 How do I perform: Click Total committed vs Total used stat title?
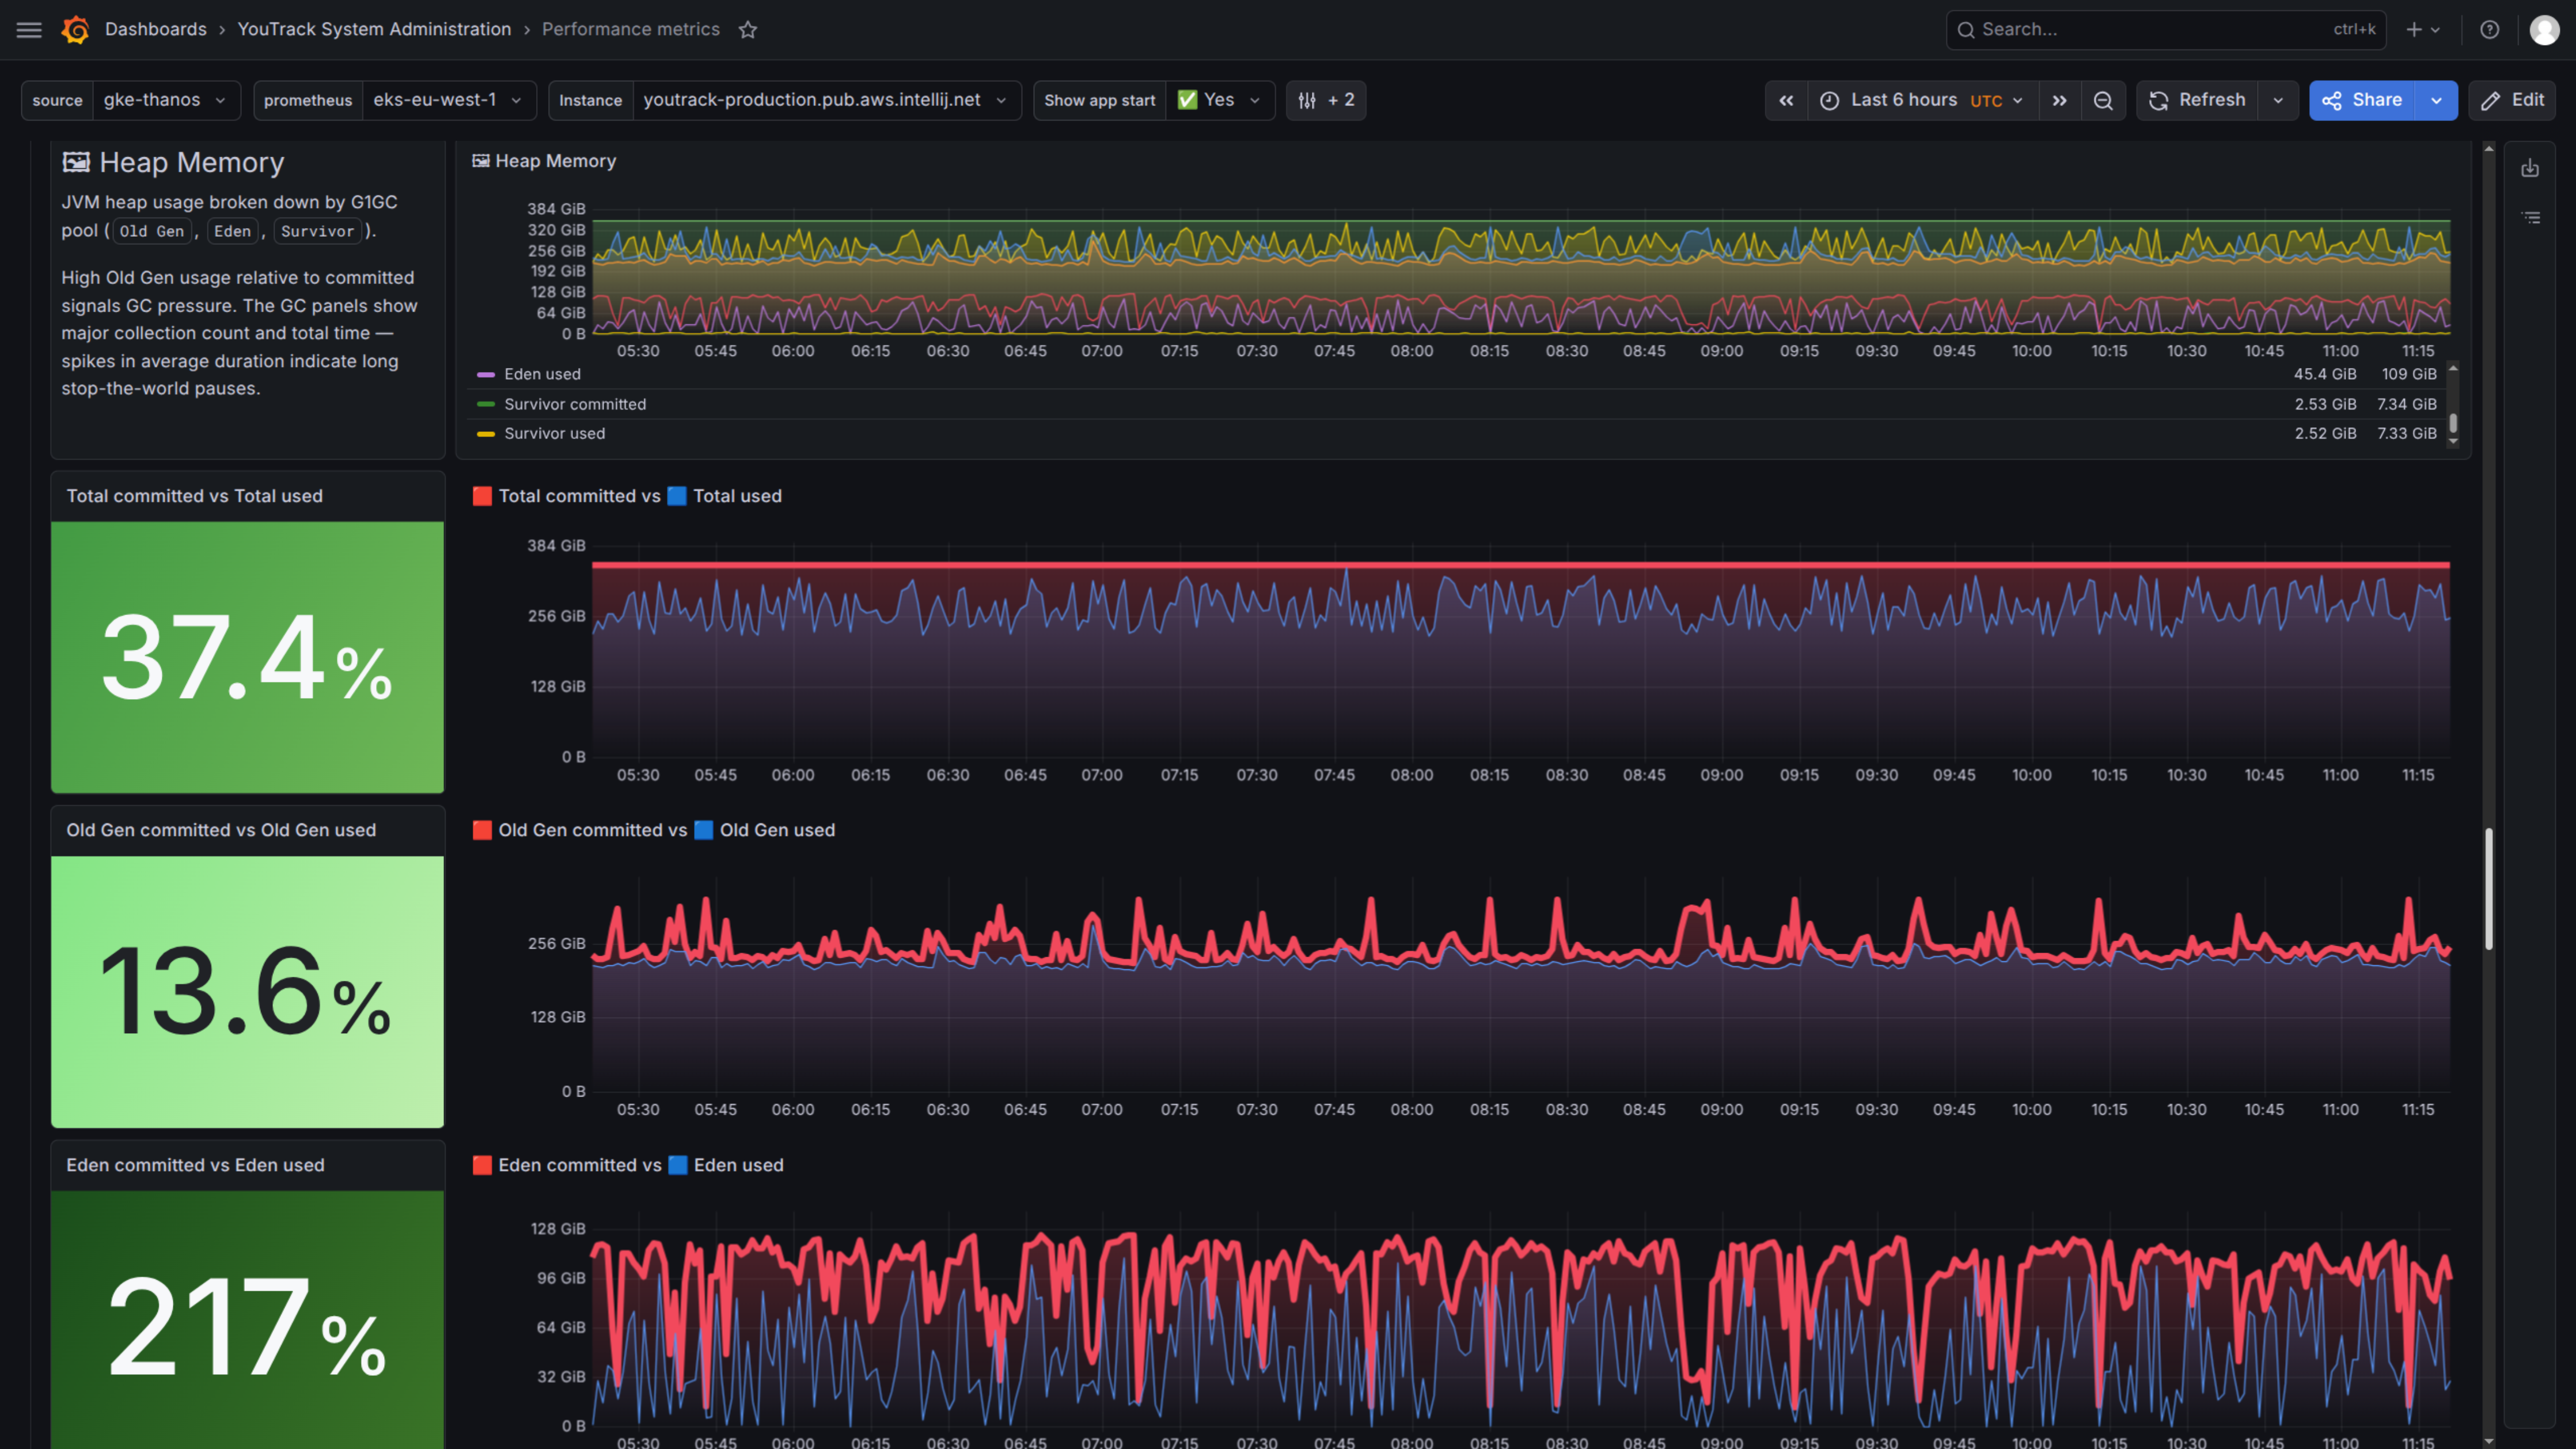point(195,496)
